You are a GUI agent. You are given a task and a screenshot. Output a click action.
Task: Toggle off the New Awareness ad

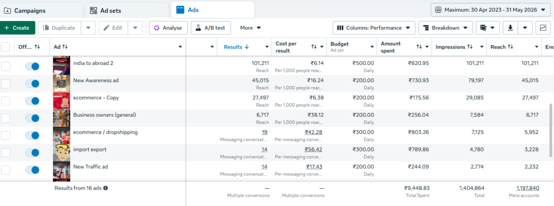tap(32, 84)
